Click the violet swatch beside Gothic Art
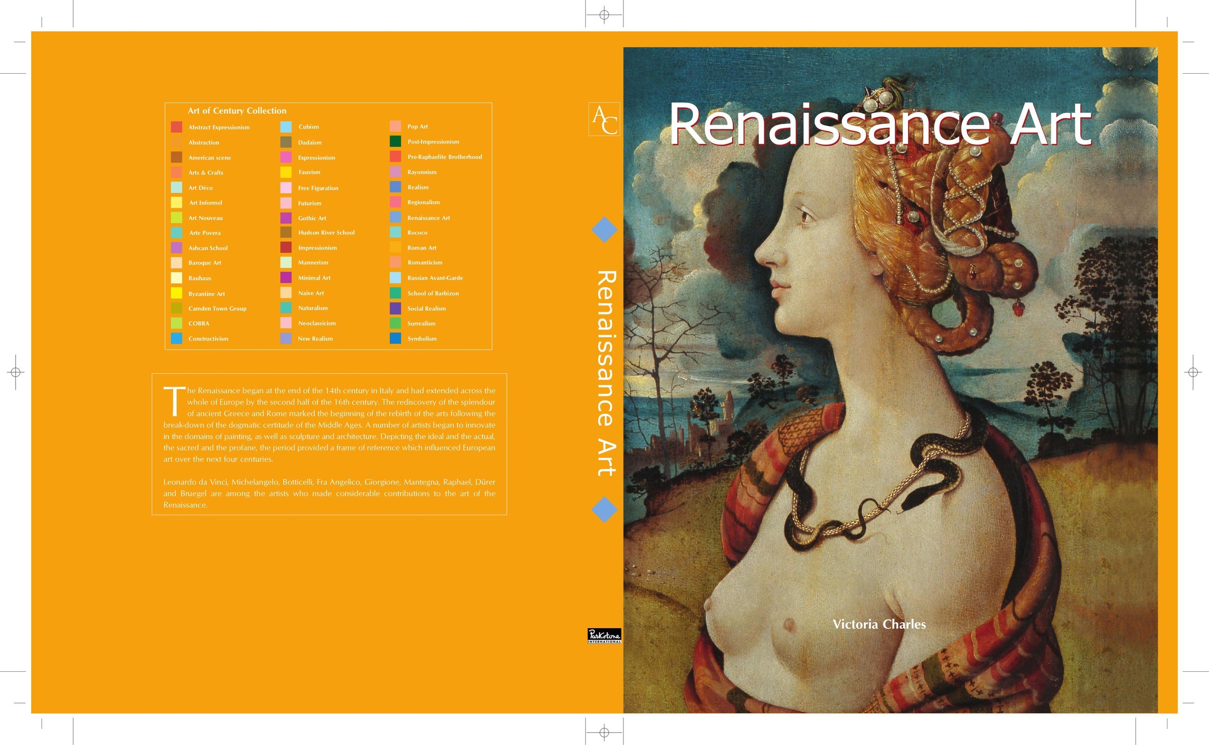 point(286,217)
